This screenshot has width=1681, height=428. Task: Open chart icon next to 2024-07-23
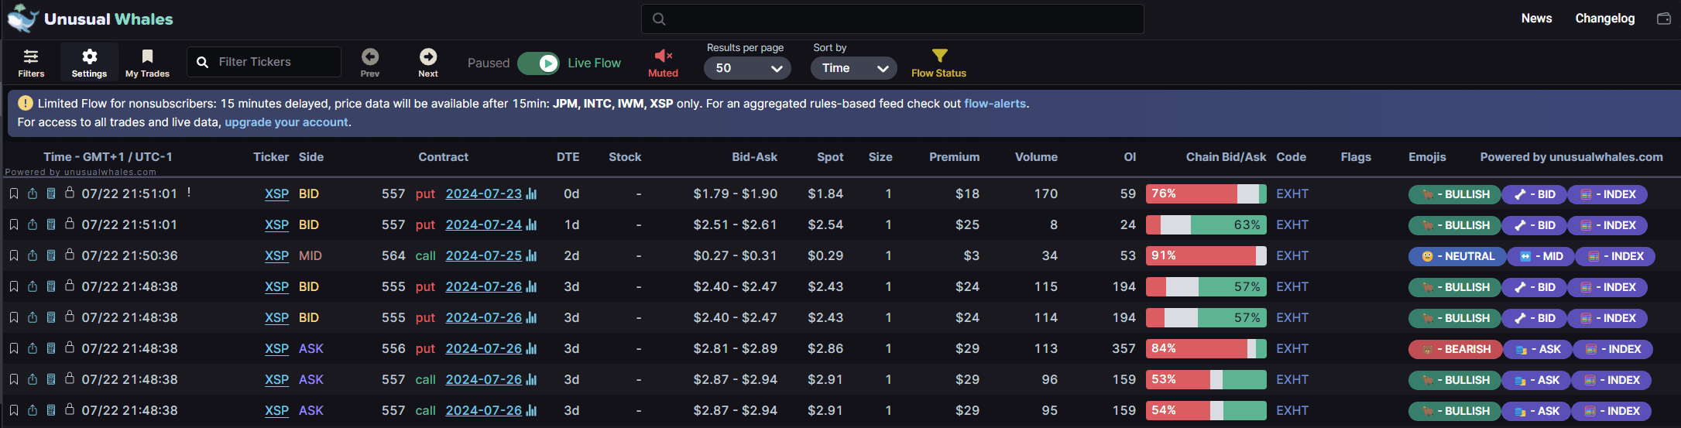[531, 193]
